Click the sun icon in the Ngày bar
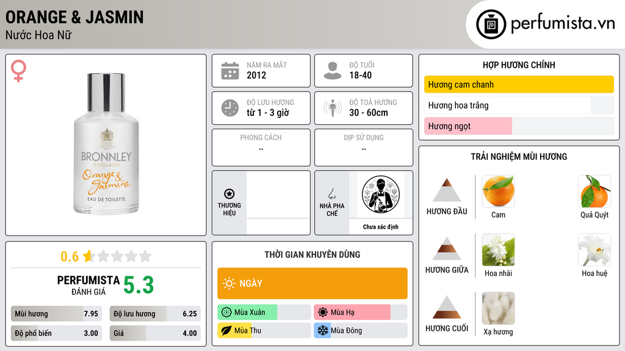Viewport: 625px width, 351px height. [229, 283]
